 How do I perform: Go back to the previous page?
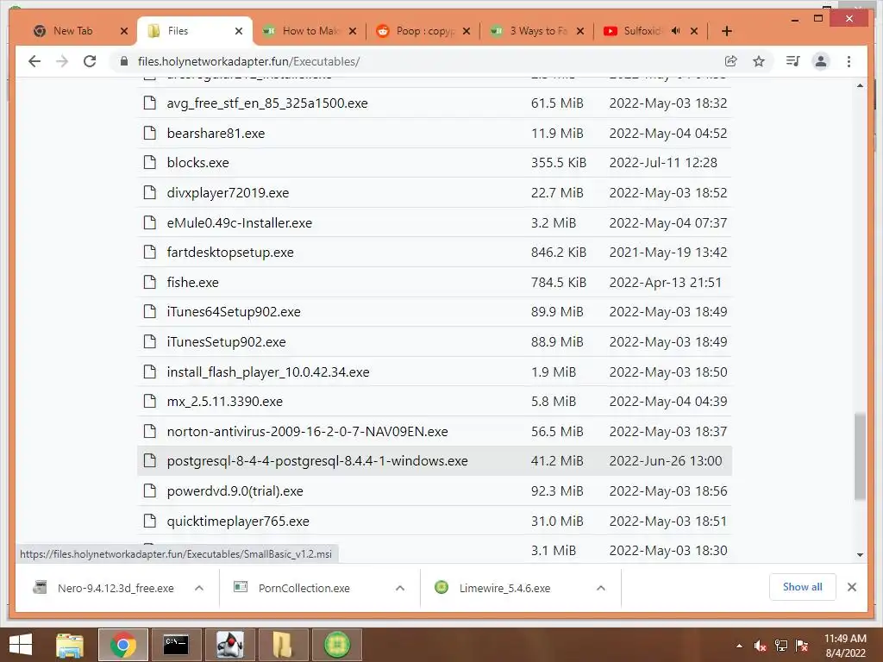pos(34,61)
